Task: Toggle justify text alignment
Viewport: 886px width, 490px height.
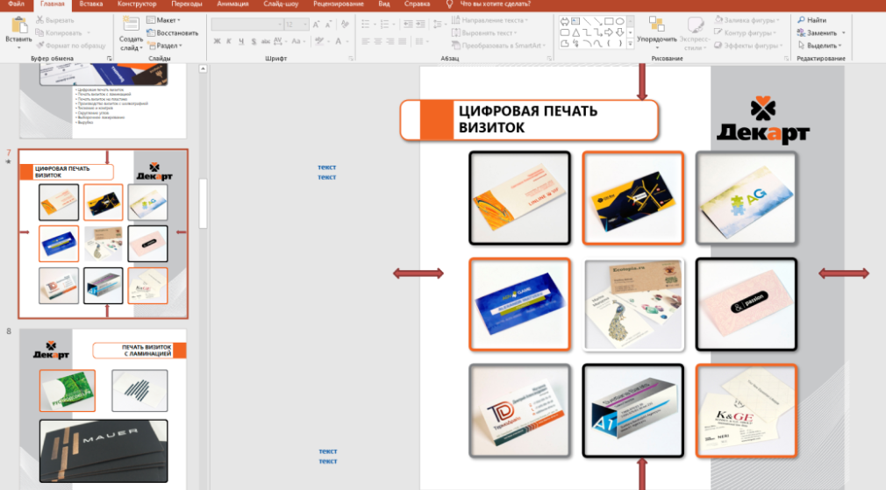Action: (x=402, y=41)
